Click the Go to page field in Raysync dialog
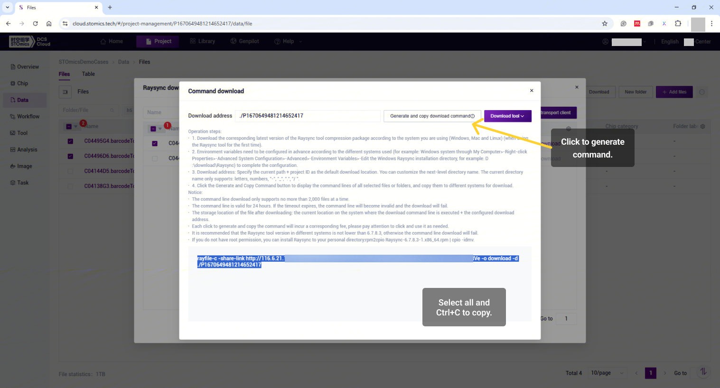Screen dimensions: 720x388 coord(566,319)
